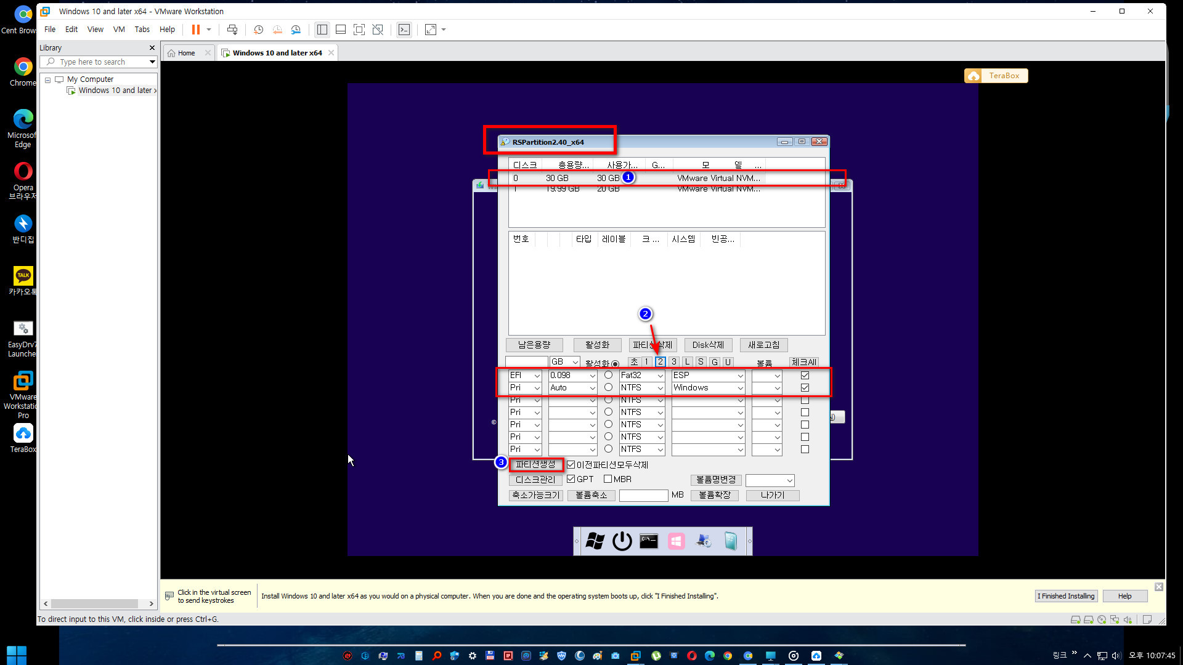Pause the running virtual machine
The width and height of the screenshot is (1183, 665).
(195, 30)
